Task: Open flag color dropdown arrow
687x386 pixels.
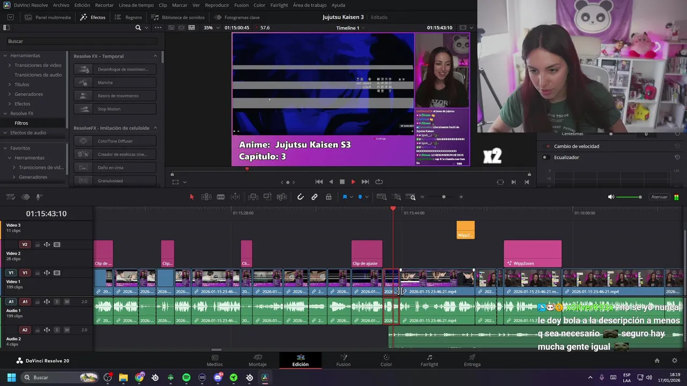Action: [x=352, y=197]
